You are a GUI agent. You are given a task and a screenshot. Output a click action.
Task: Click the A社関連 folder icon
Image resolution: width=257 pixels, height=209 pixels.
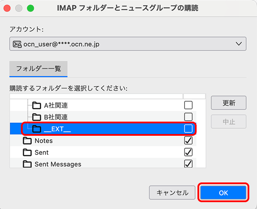point(37,105)
